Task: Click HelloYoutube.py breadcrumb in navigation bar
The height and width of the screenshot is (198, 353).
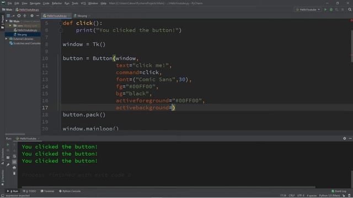Action: [27, 10]
